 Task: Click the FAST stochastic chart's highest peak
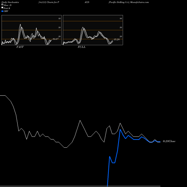point(20,24)
